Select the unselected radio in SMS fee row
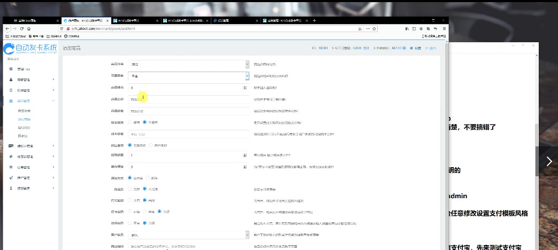 (x=151, y=145)
